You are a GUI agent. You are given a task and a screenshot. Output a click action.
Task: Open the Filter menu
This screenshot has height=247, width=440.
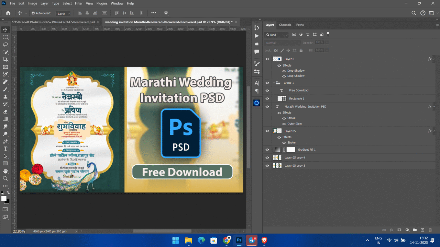(x=79, y=3)
